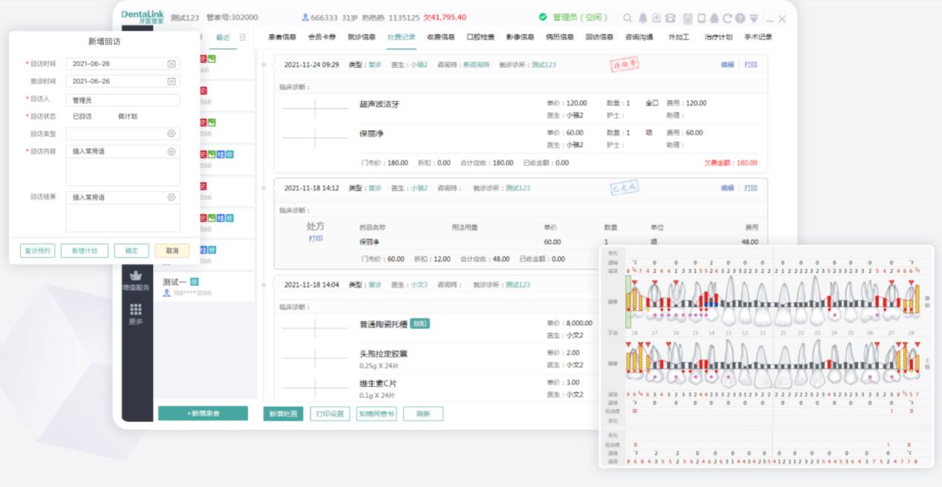Click 新增计划 button in dialog
The image size is (942, 487).
click(x=84, y=251)
